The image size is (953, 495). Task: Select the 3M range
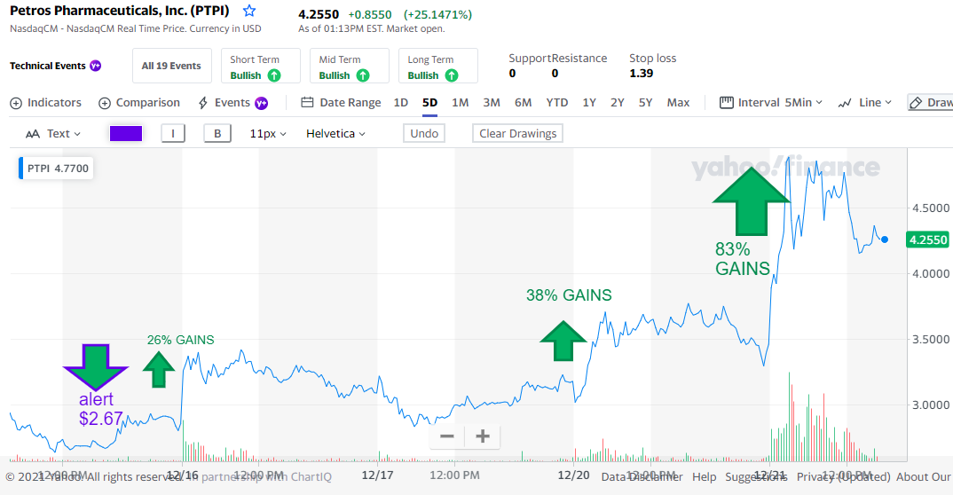(x=492, y=103)
